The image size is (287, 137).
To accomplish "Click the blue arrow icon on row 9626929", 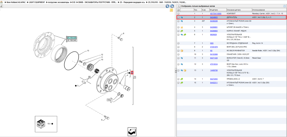I will [x=182, y=35].
